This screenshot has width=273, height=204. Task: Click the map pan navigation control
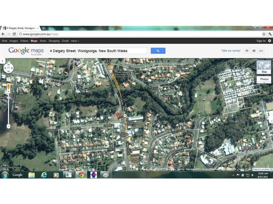(8, 68)
